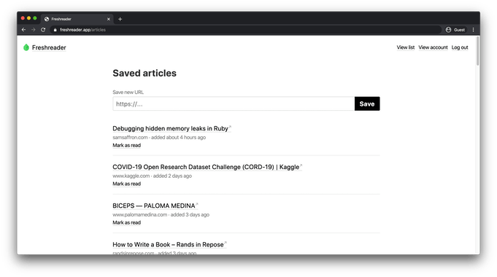Open View account link
The image size is (497, 277).
[433, 47]
